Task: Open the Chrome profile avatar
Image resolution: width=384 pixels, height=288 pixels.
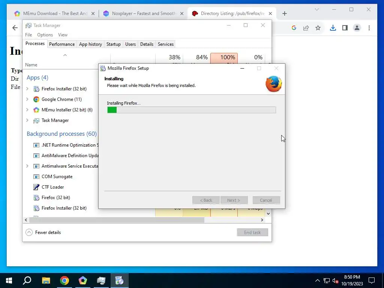Action: 357,28
